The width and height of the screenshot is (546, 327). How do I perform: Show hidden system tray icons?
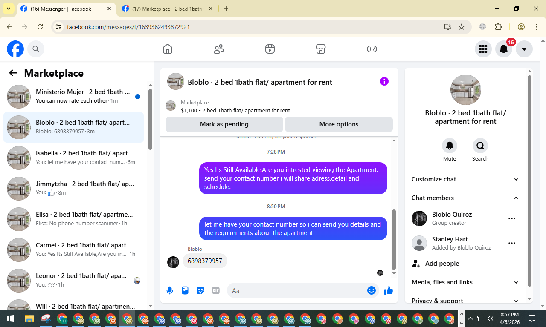(x=470, y=318)
